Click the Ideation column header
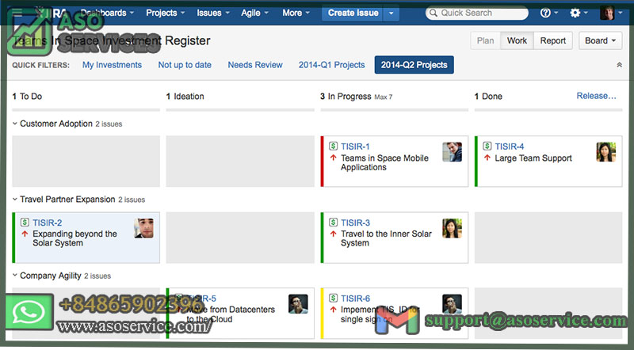Viewport: 634px width, 350px height. (x=185, y=96)
